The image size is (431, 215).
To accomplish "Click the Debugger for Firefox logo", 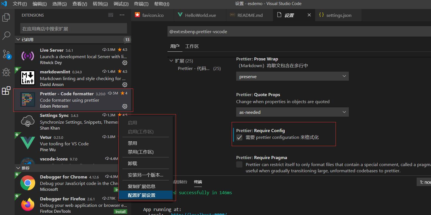I will click(x=28, y=205).
